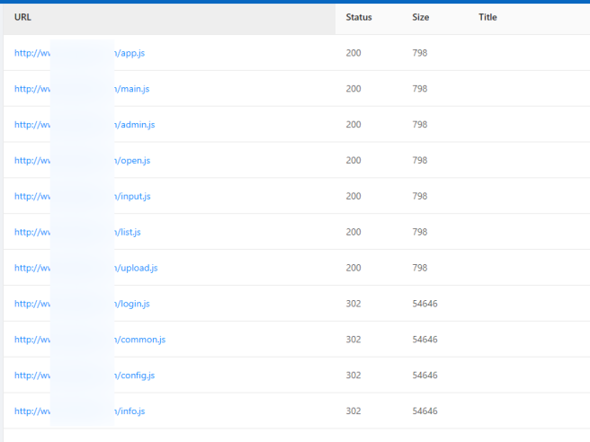Click size 54646 in login.js row
The width and height of the screenshot is (590, 442).
[x=425, y=304]
